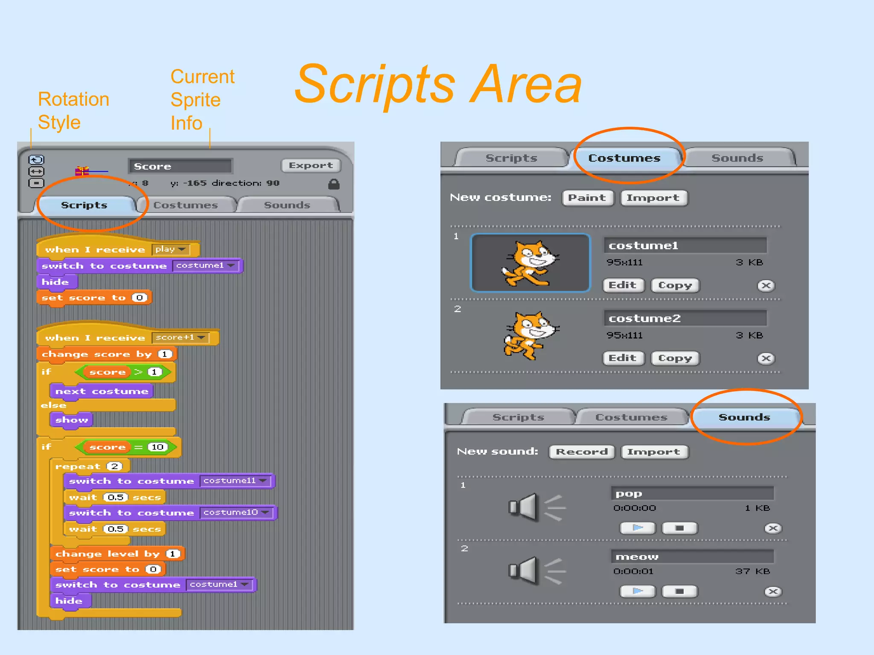Open the Costumes tab in left panel
Viewport: 874px width, 655px height.
(186, 205)
